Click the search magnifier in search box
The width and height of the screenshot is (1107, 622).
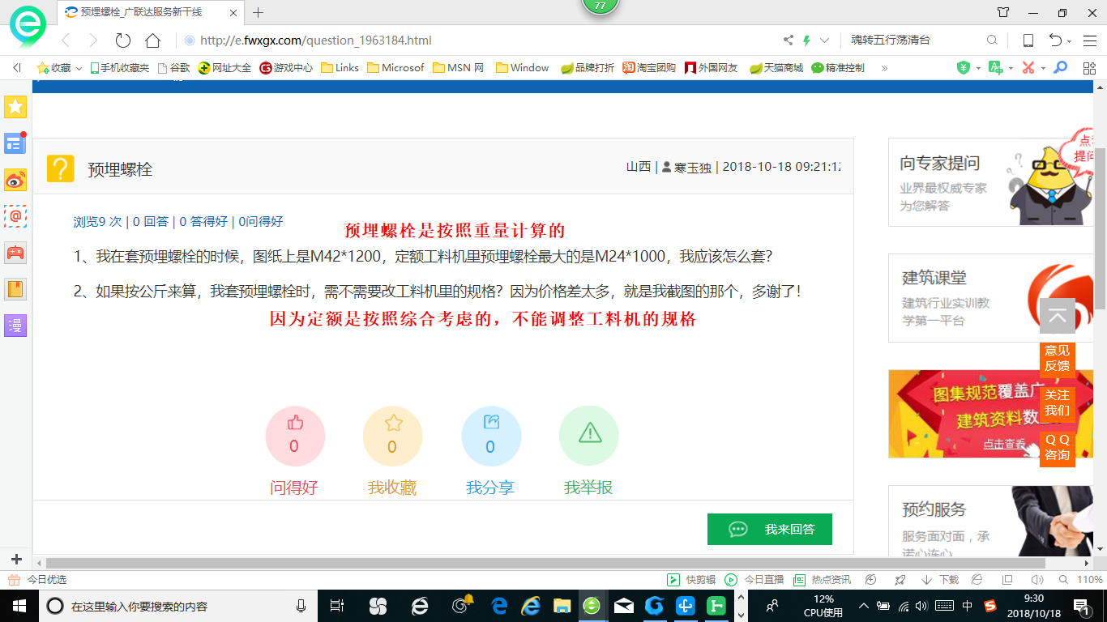coord(992,40)
